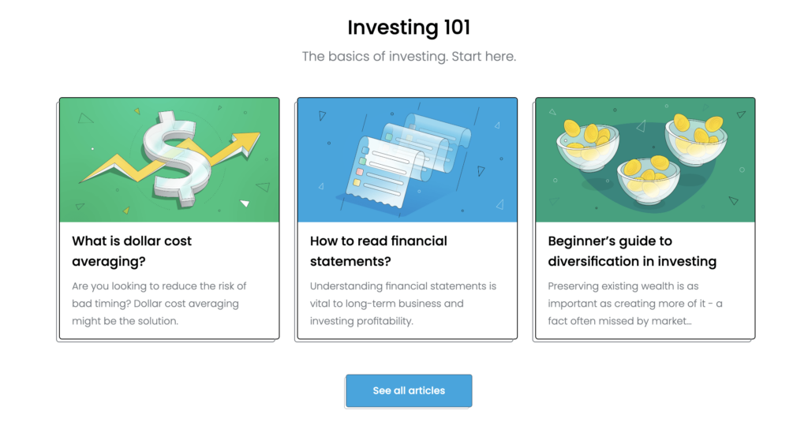Screen dimensions: 808x429
Task: Open the financial statements illustration thumbnail
Action: [x=407, y=160]
